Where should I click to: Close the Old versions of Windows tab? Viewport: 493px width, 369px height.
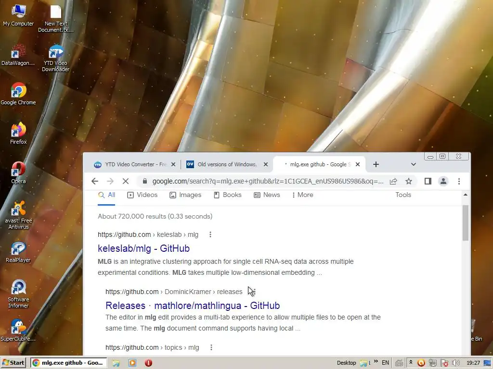point(266,164)
